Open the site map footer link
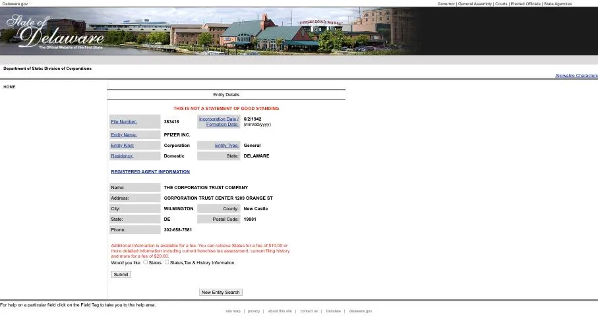Viewport: 598px width, 317px height. pyautogui.click(x=233, y=311)
